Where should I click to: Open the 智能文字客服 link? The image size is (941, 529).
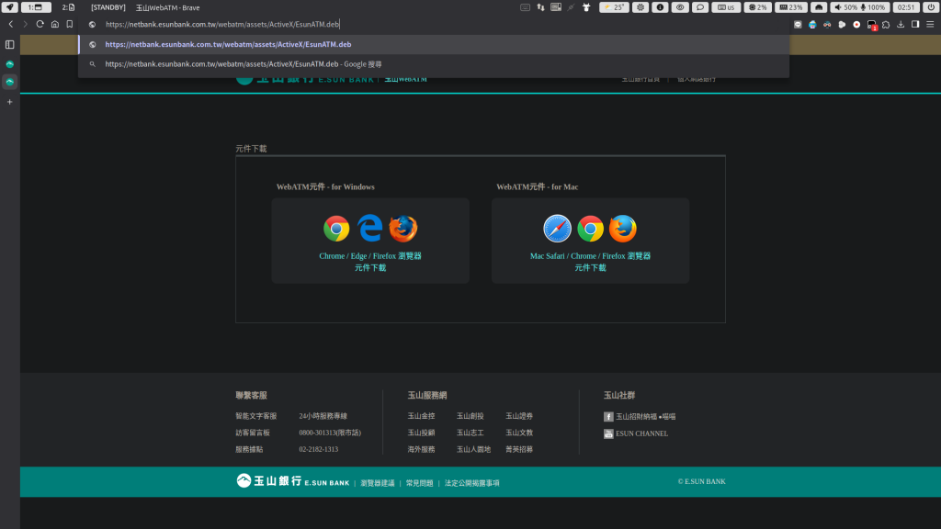click(256, 416)
